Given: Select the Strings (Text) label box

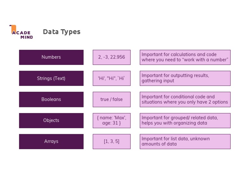Looking at the screenshot, I should pos(51,78).
